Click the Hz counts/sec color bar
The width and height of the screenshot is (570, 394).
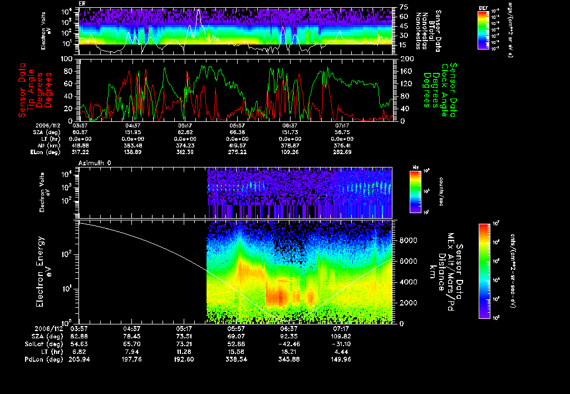tap(415, 191)
